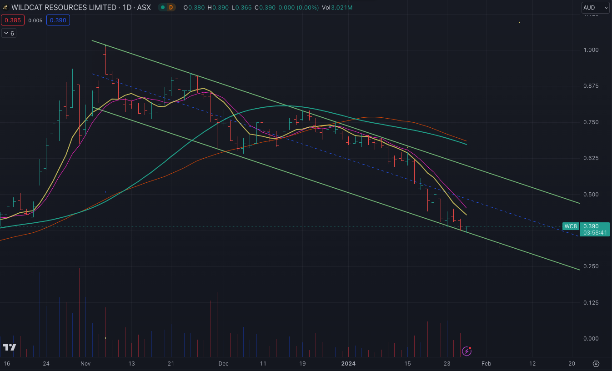Click the 15 date label on the time axis
This screenshot has height=371, width=612.
(x=407, y=364)
